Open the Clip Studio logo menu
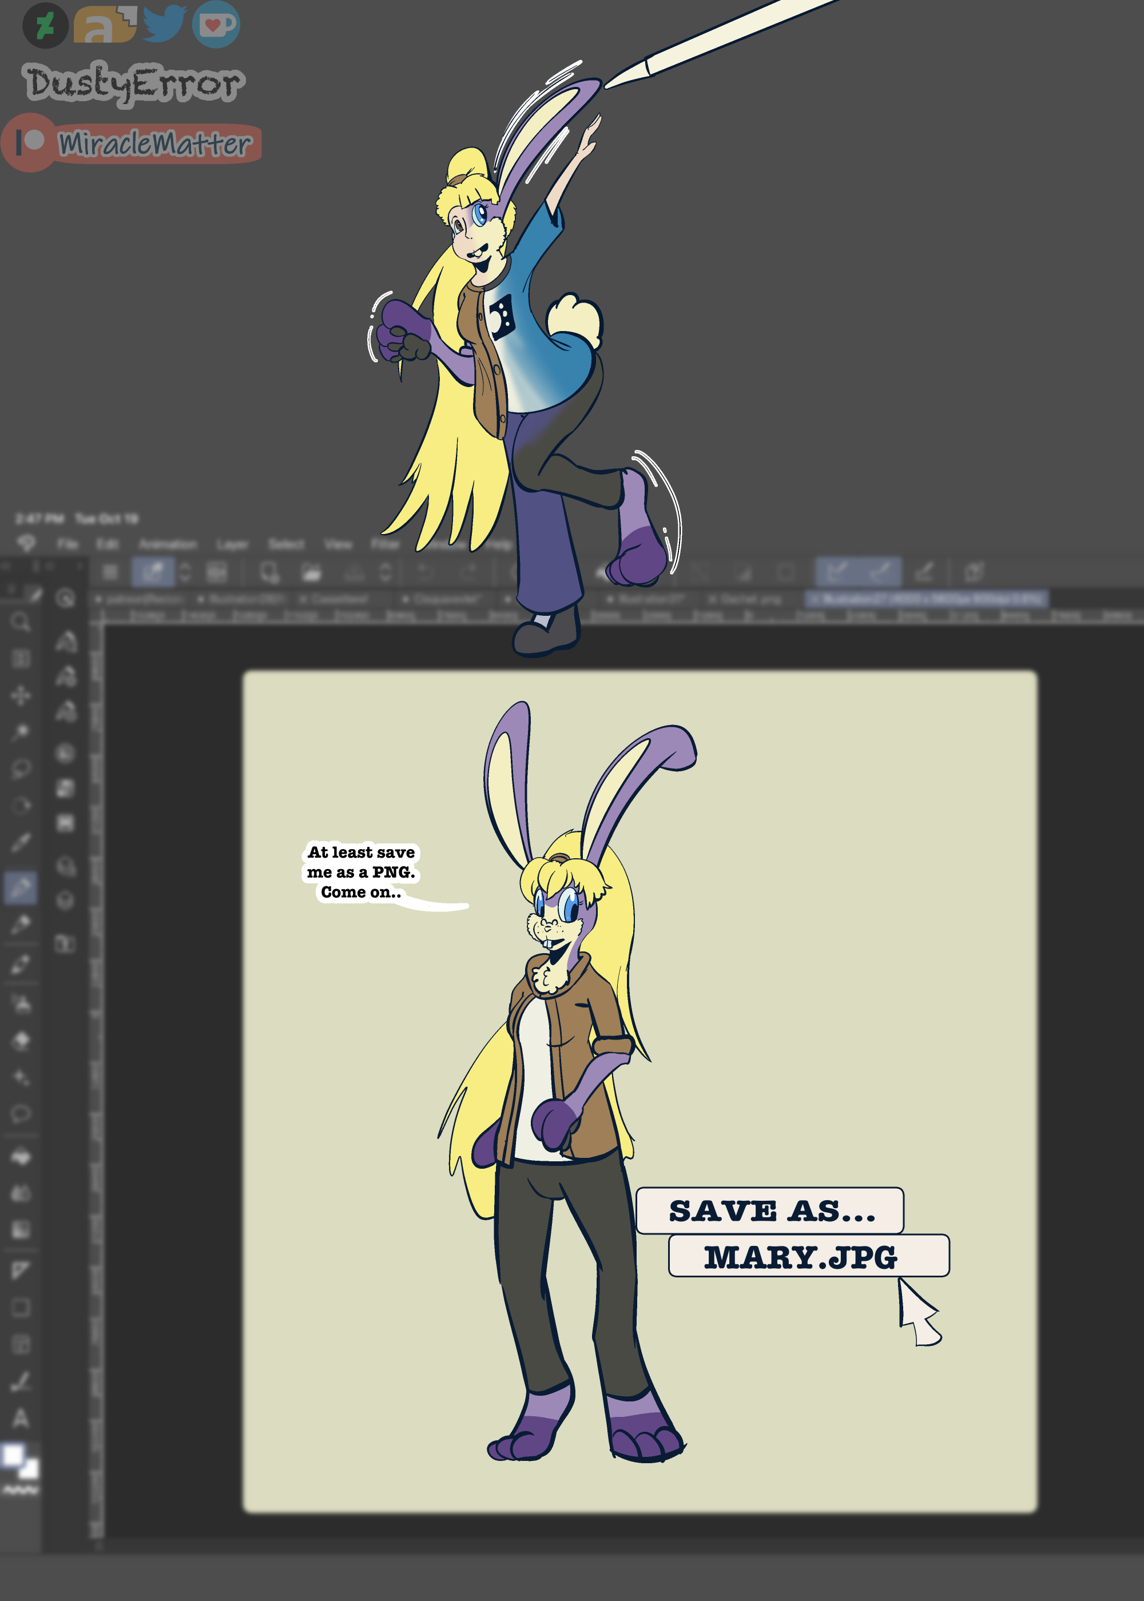 coord(26,544)
